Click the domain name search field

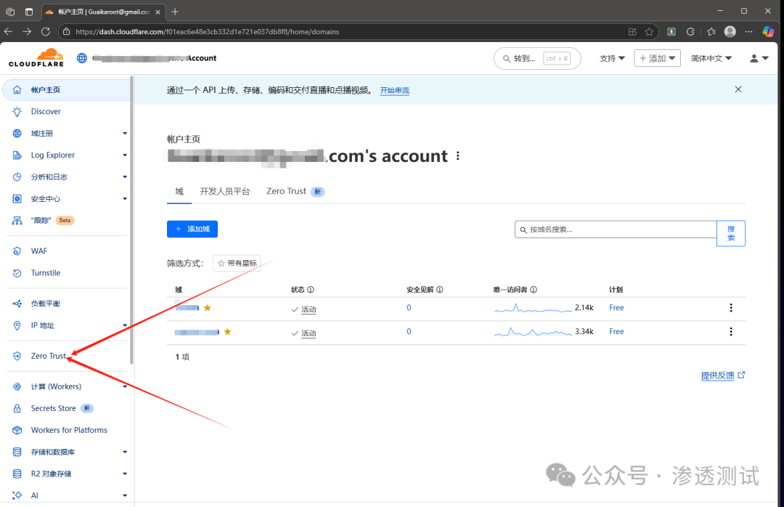pos(617,230)
